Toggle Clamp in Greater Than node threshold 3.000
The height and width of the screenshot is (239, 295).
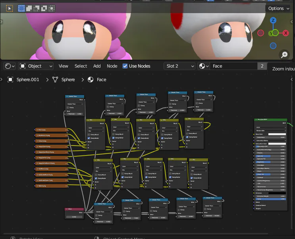139,106
